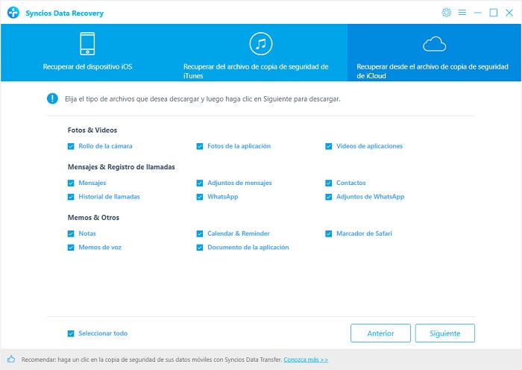Screen dimensions: 522x370
Task: Select the iCloud backup recovery tab label
Action: coord(433,72)
